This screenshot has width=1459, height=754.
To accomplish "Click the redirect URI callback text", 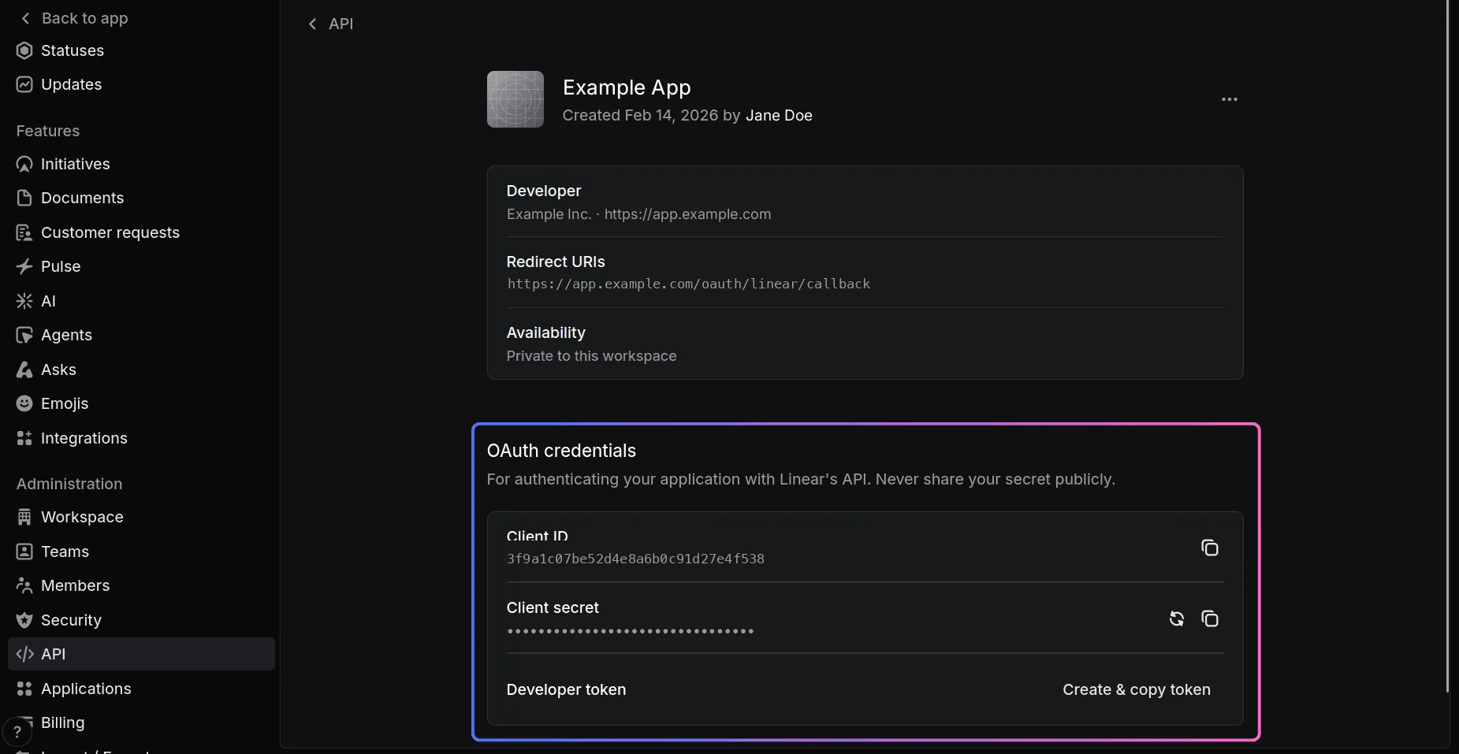I will 688,284.
